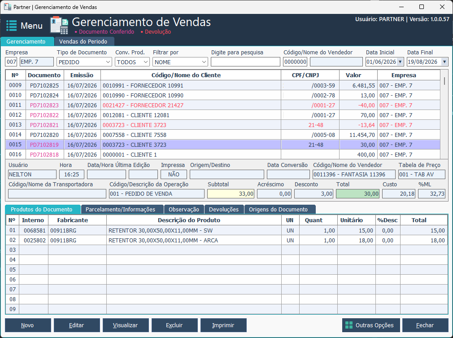Click the yellow Subtotal field 33,00
The width and height of the screenshot is (453, 338).
(x=231, y=194)
